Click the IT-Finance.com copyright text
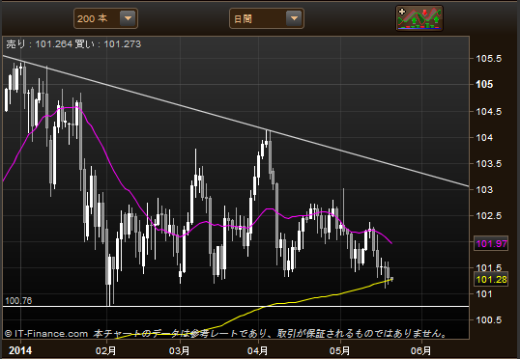This screenshot has width=520, height=359. pos(46,334)
